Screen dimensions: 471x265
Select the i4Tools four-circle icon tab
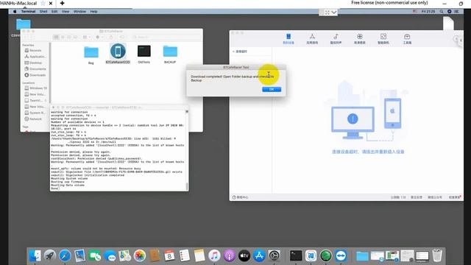point(360,39)
